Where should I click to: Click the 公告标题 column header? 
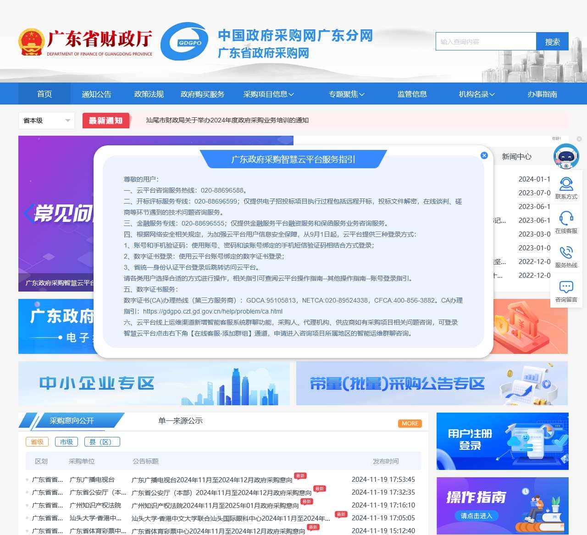145,461
